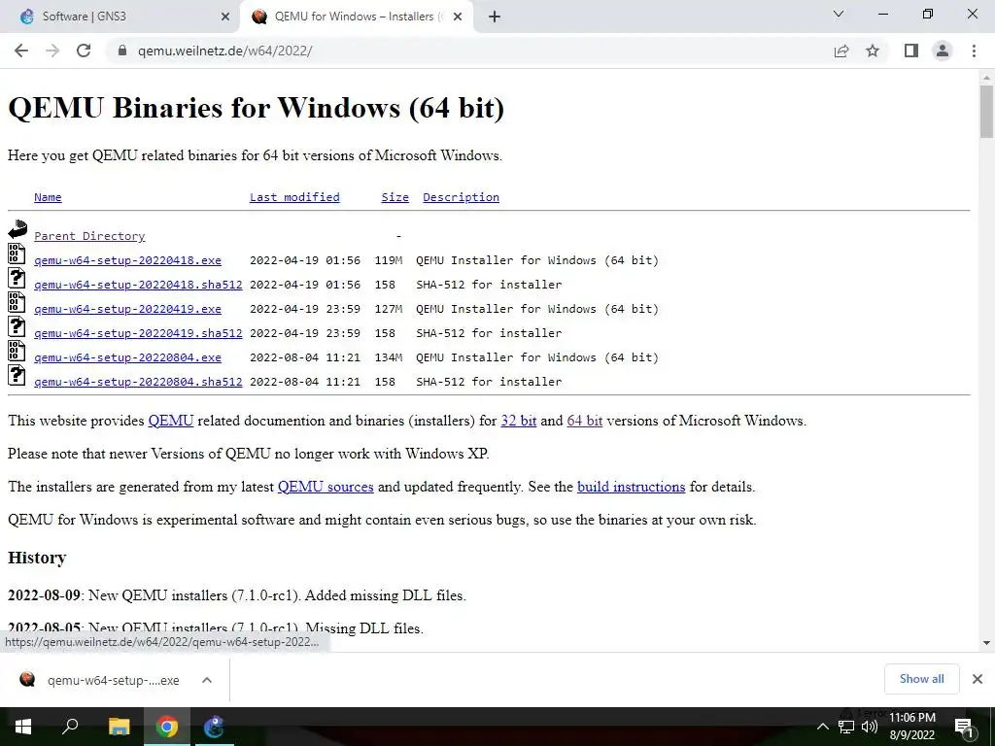Reload the current page
Image resolution: width=995 pixels, height=746 pixels.
click(84, 51)
